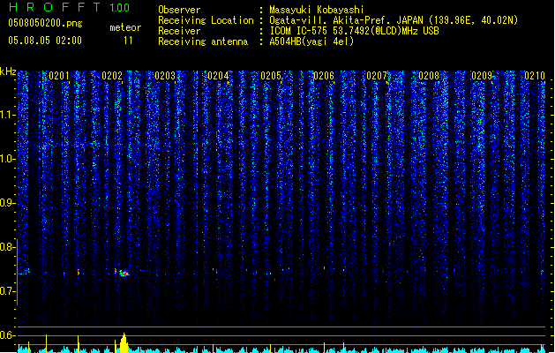Click the large yellow peak in the power graph
Screen dimensions: 555x353
(124, 342)
